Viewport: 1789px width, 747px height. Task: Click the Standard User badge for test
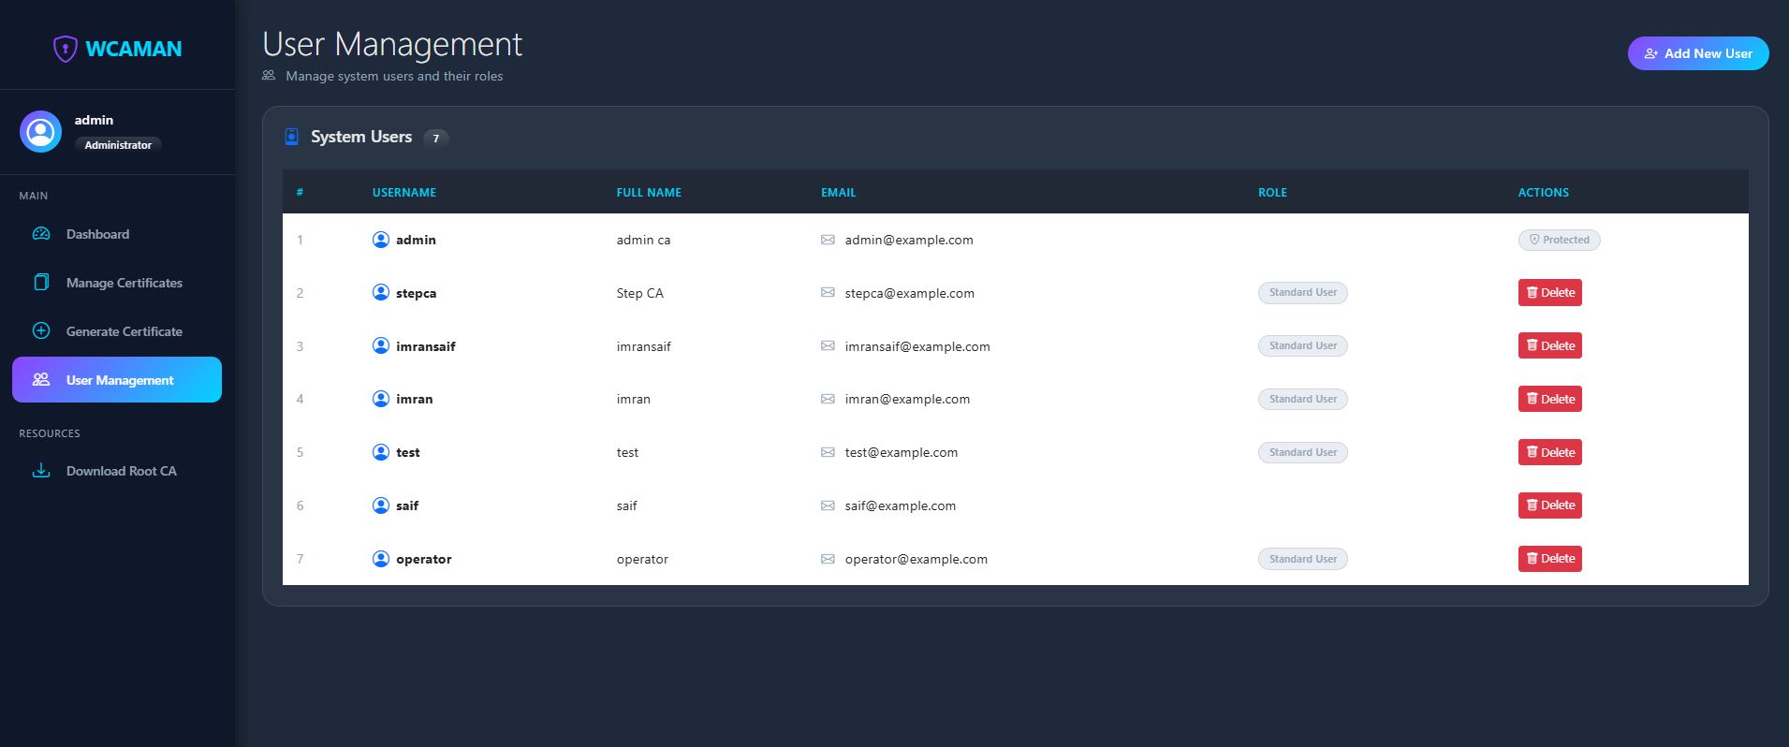pos(1302,452)
